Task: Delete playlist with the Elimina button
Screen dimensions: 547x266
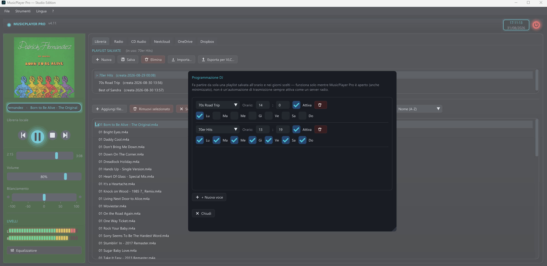Action: [153, 60]
